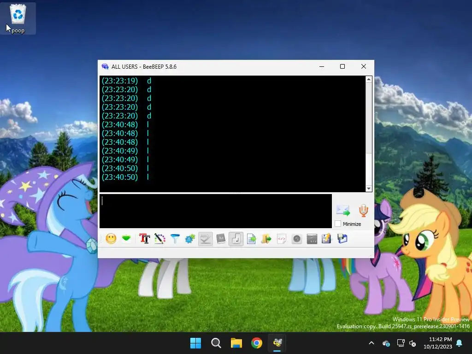The image size is (472, 354).
Task: Click the gray round disc toolbar icon
Action: coord(296,239)
